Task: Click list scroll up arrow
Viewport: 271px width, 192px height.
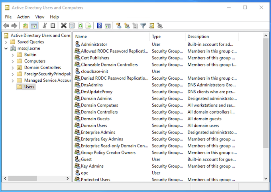Action: [266, 35]
